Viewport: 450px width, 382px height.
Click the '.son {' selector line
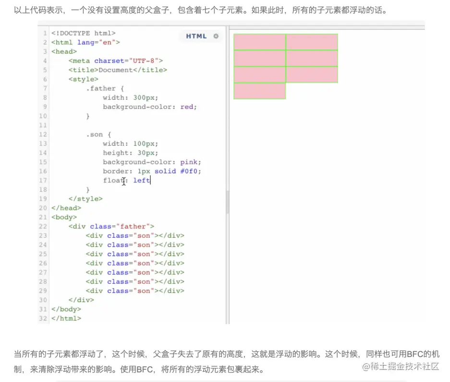click(98, 134)
